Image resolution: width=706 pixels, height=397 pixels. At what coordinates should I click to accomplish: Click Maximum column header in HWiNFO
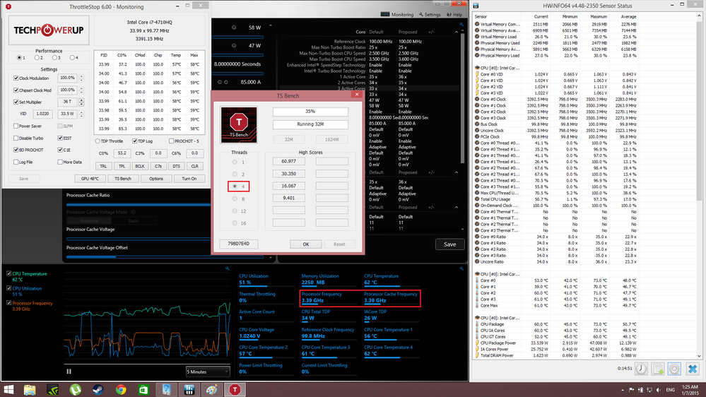tap(599, 17)
